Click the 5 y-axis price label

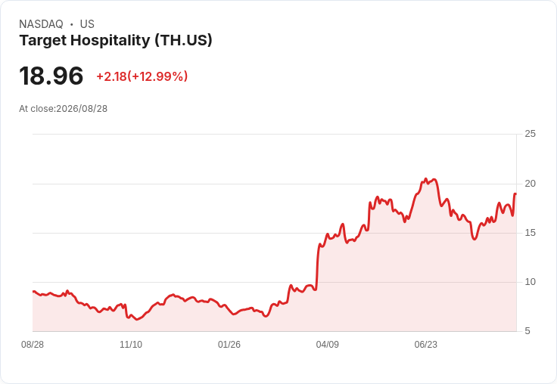point(527,331)
